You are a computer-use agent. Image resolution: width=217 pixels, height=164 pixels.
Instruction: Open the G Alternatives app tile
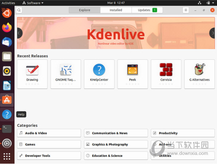click(199, 74)
